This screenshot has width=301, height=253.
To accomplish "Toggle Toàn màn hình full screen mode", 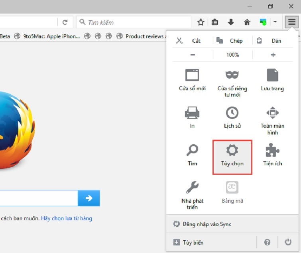I will point(272,120).
